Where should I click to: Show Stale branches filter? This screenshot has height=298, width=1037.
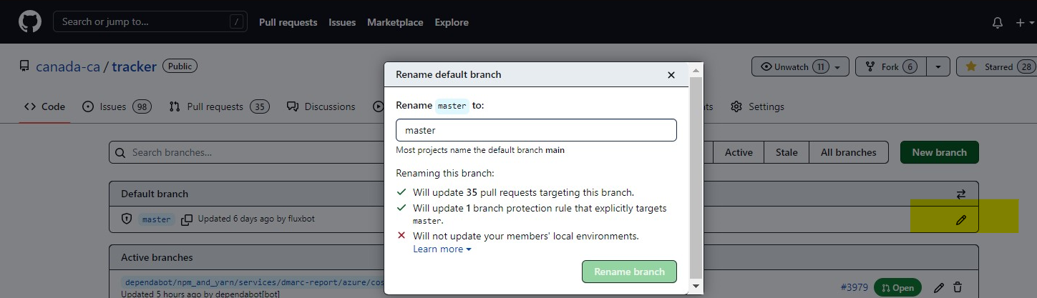pyautogui.click(x=787, y=152)
